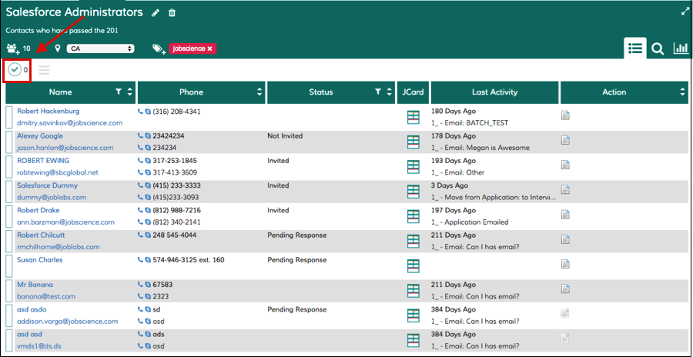
Task: Call (316) 208-4341 via phone icon
Action: click(x=141, y=112)
